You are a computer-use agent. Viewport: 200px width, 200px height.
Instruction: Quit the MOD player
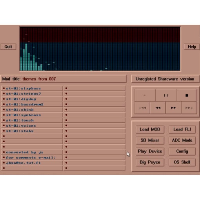[8, 47]
